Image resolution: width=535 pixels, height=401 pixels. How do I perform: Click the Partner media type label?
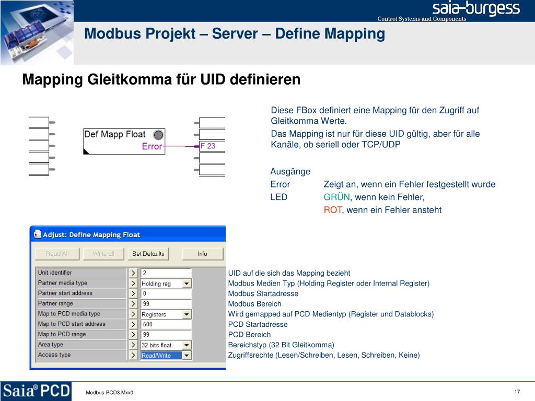81,282
